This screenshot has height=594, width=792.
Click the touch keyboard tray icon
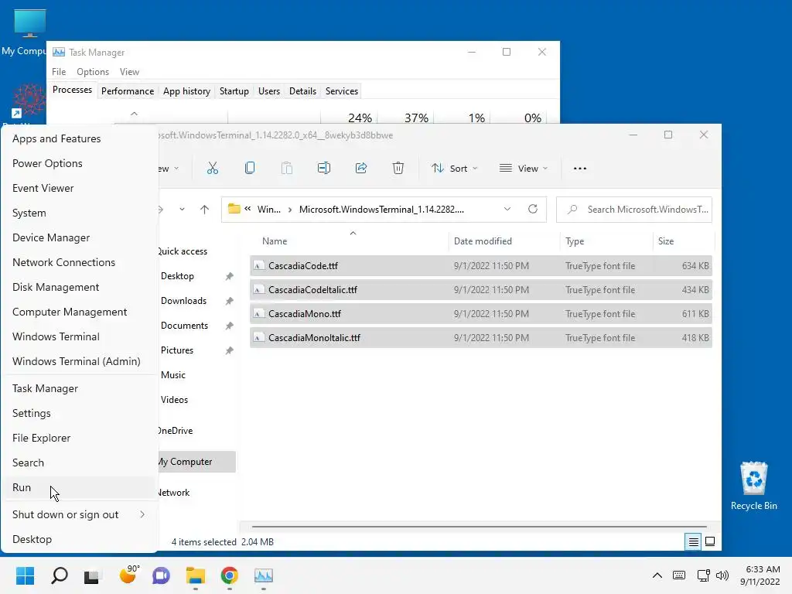679,575
